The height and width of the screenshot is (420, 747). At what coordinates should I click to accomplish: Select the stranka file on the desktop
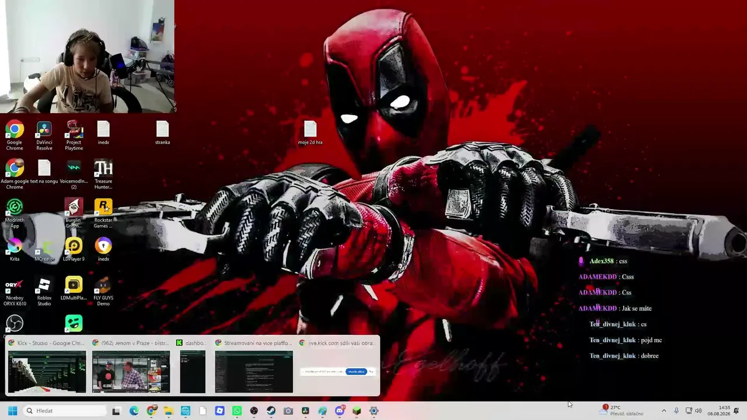tap(162, 132)
